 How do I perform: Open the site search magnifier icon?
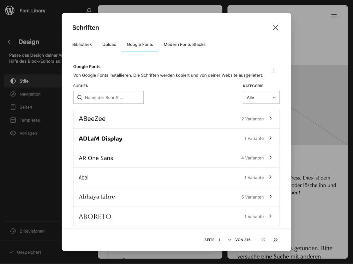(x=89, y=11)
